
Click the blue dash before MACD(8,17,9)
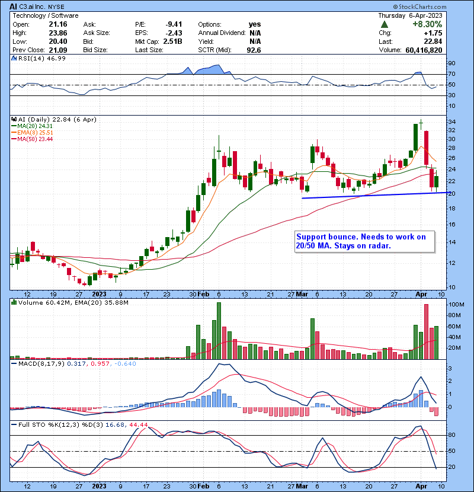(x=14, y=364)
